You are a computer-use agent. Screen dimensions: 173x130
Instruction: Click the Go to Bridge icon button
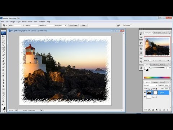click(119, 25)
